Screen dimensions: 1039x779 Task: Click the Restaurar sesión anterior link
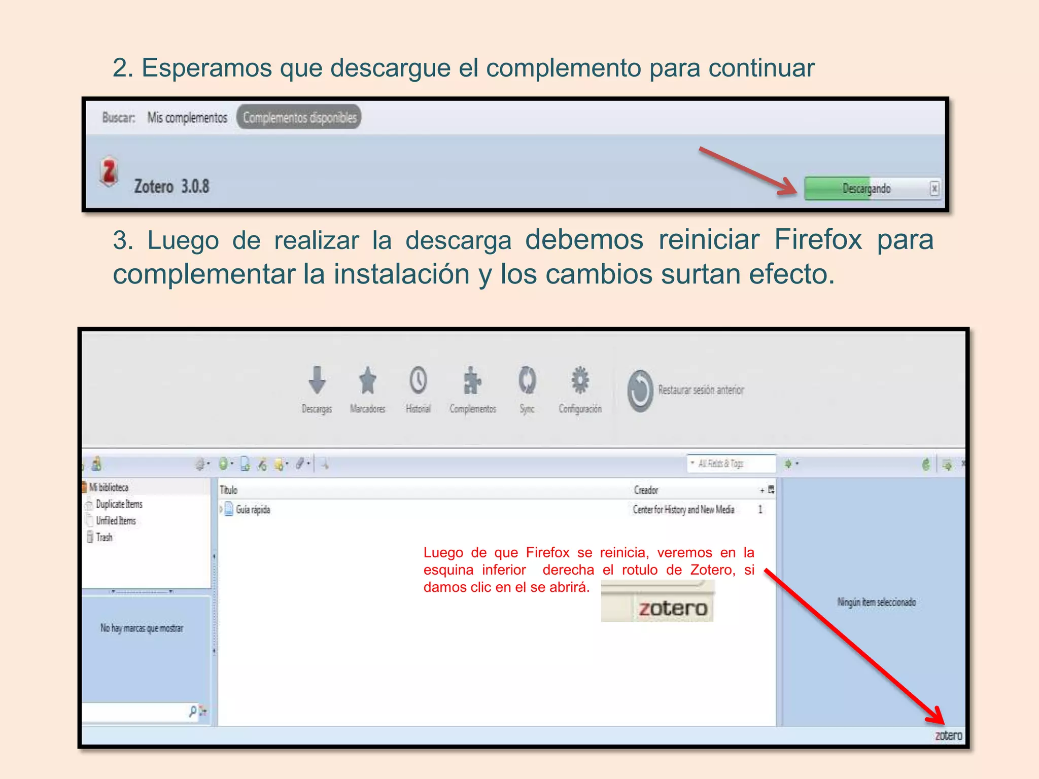coord(701,390)
